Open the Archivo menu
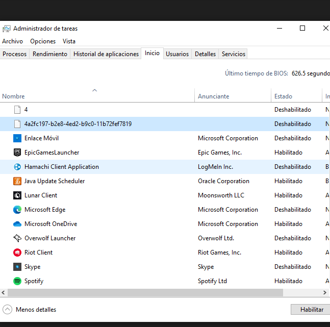 [x=12, y=41]
